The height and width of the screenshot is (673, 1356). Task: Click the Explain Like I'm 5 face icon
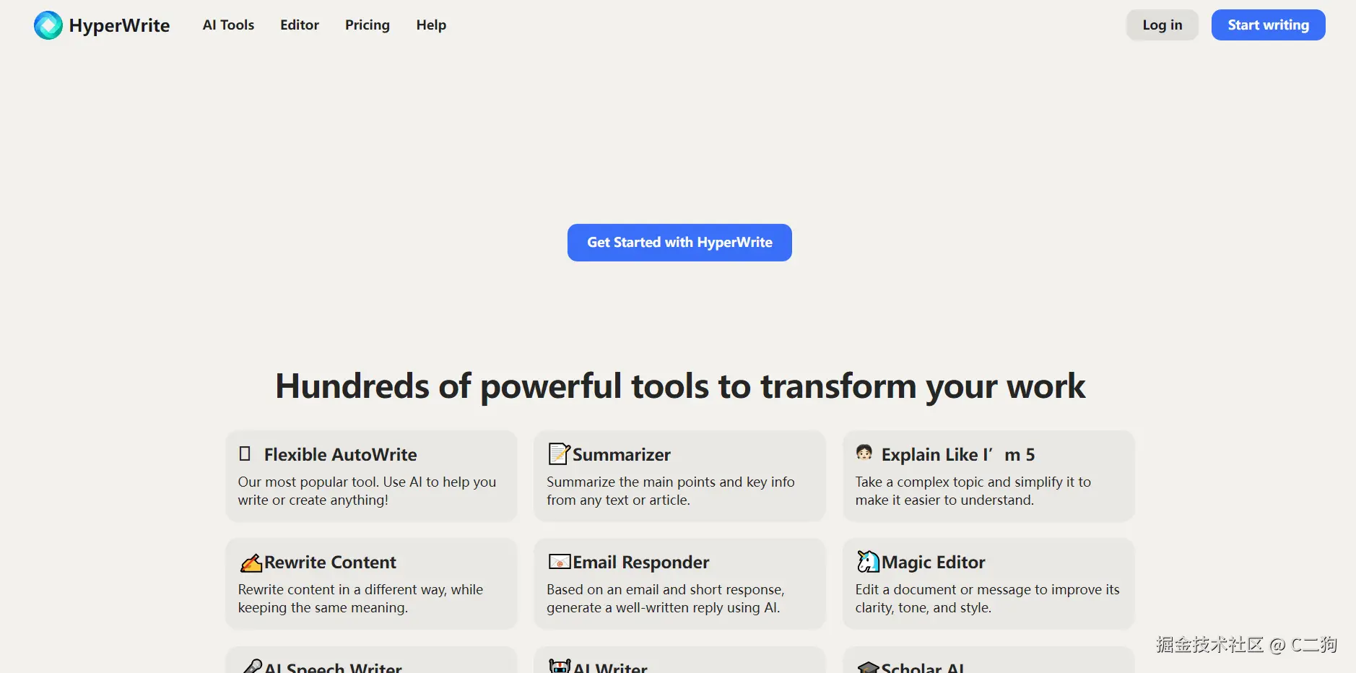click(x=864, y=453)
